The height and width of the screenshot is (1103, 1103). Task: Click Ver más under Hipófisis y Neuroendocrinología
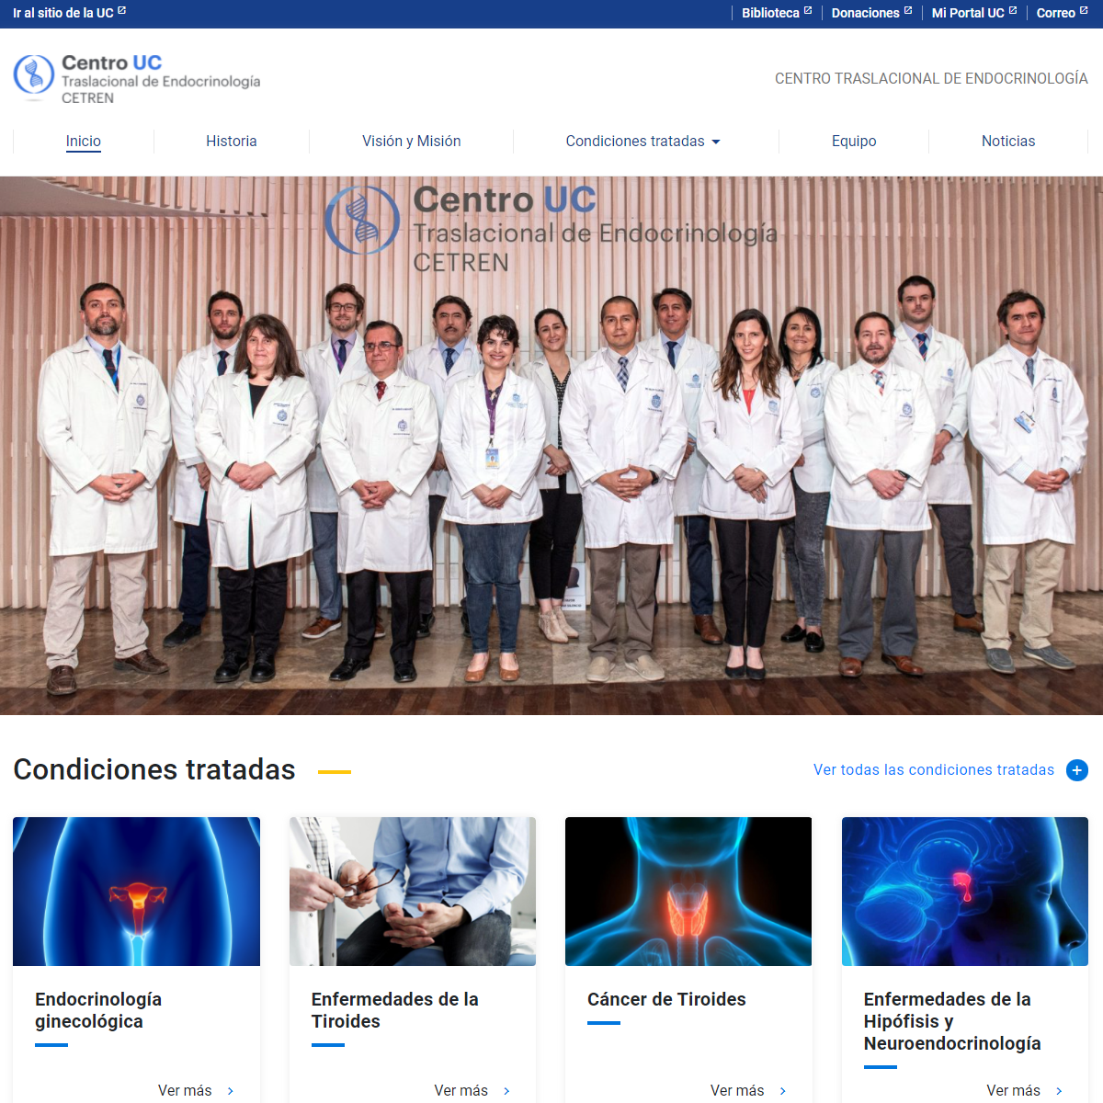click(x=1014, y=1090)
